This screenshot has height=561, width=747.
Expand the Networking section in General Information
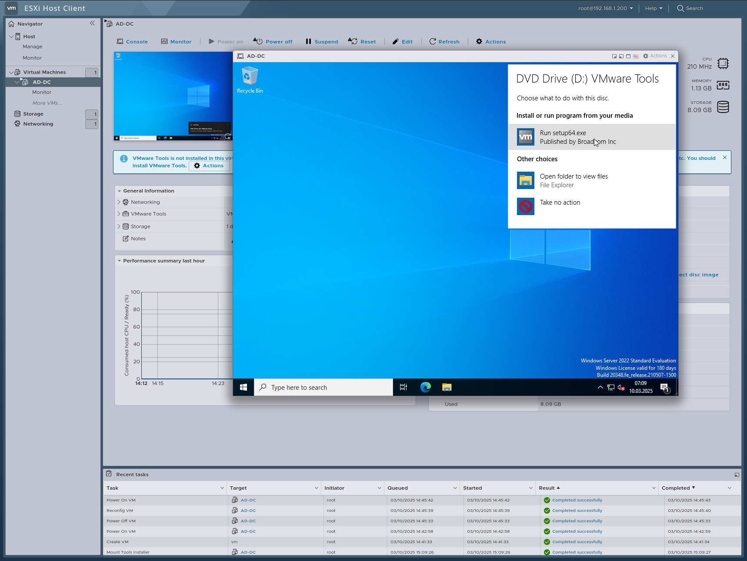pyautogui.click(x=119, y=202)
